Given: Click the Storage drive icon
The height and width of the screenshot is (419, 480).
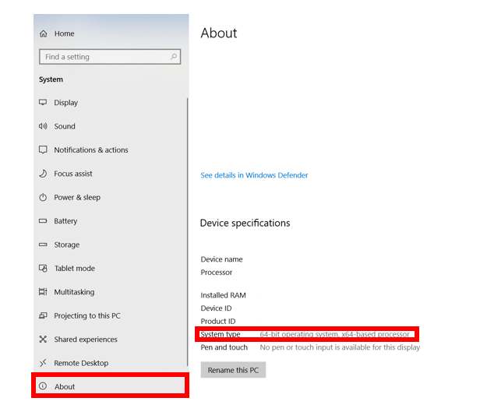Looking at the screenshot, I should [x=43, y=245].
